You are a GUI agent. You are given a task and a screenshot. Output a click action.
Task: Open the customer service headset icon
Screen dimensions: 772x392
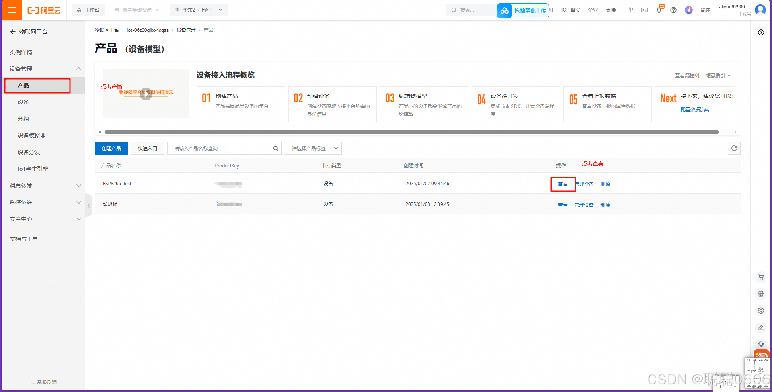(761, 344)
